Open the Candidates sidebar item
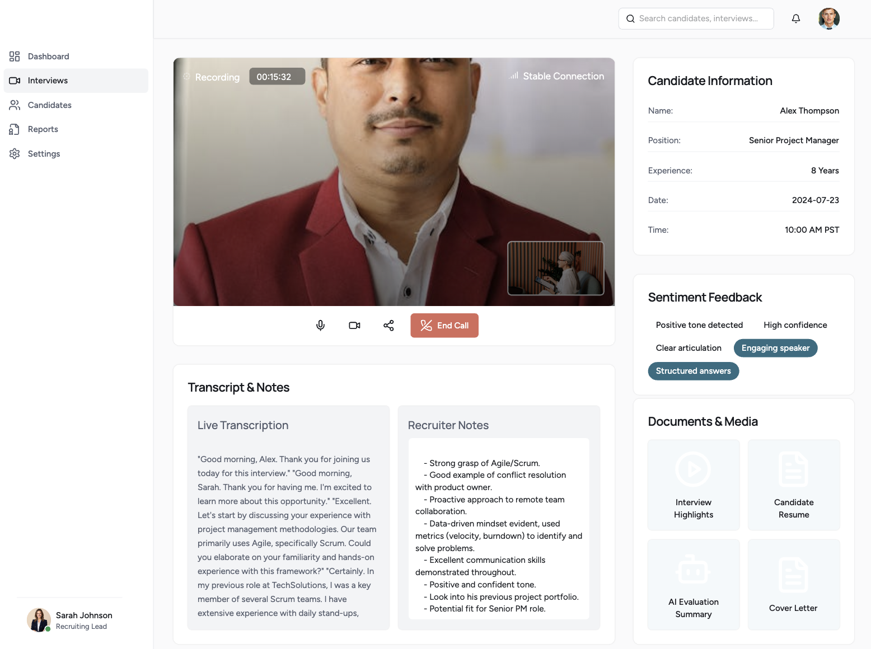871x649 pixels. (49, 105)
